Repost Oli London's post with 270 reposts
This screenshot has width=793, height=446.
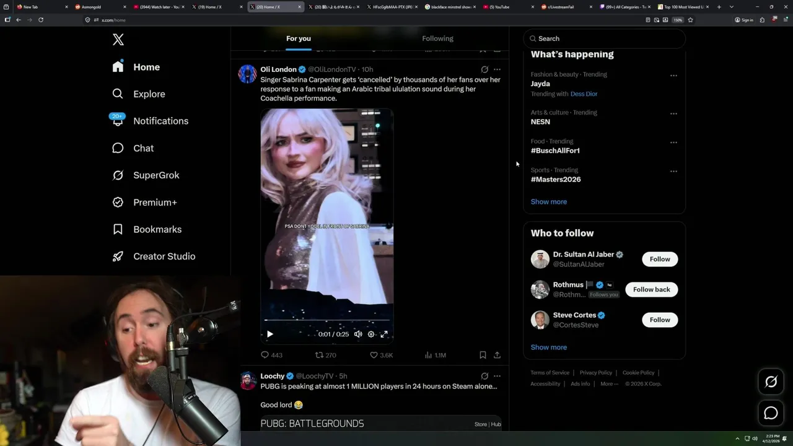pos(326,355)
